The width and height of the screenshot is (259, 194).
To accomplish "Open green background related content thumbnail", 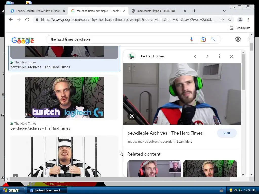I will [210, 168].
